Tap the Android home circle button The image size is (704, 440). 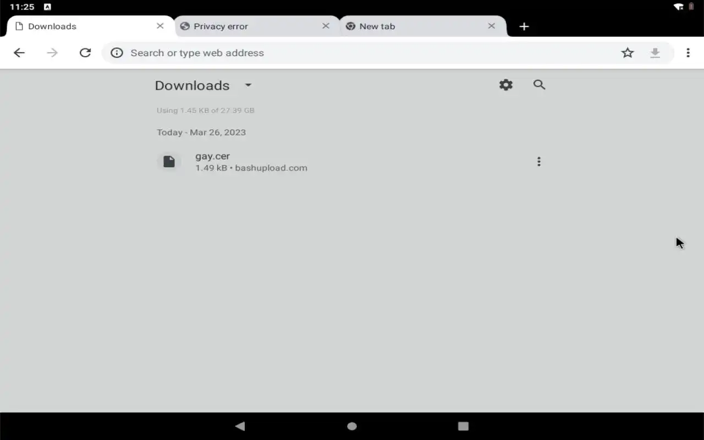(352, 426)
